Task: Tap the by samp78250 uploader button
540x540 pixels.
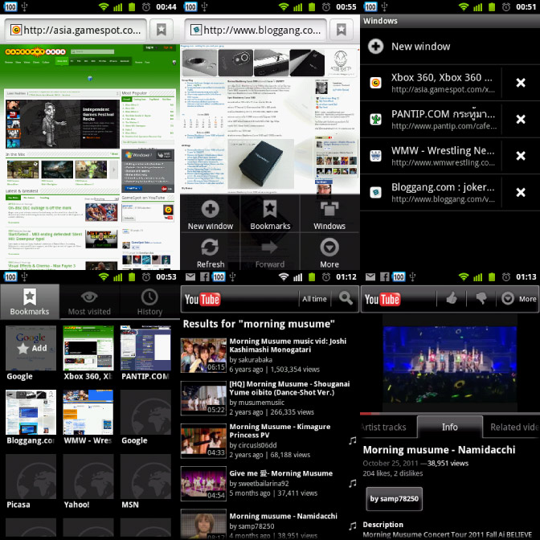Action: tap(394, 499)
